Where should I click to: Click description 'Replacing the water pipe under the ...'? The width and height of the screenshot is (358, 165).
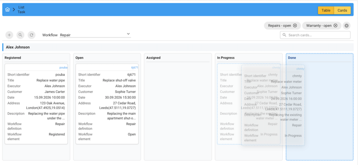pos(47,116)
